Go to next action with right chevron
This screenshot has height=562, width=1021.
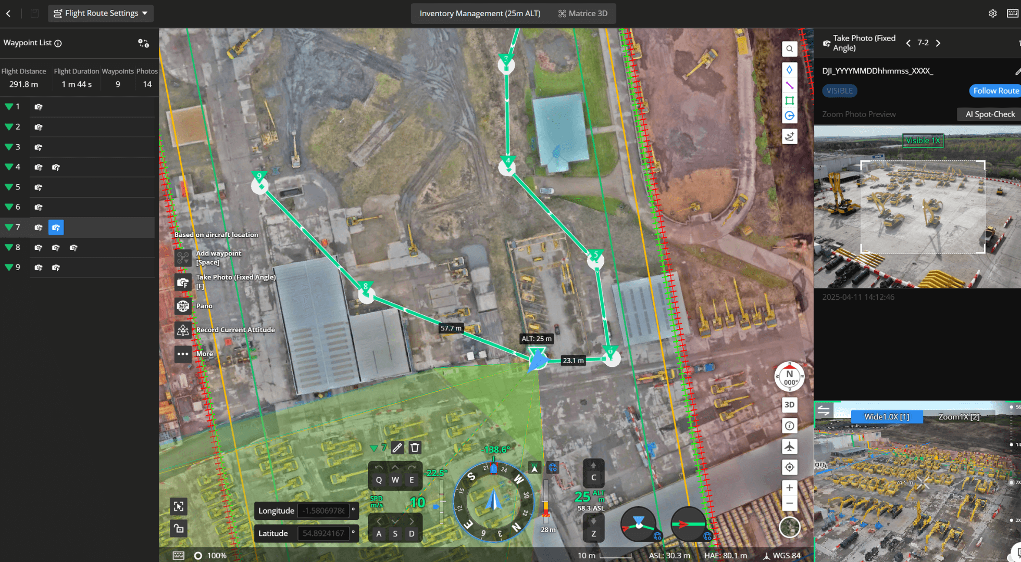coord(938,43)
